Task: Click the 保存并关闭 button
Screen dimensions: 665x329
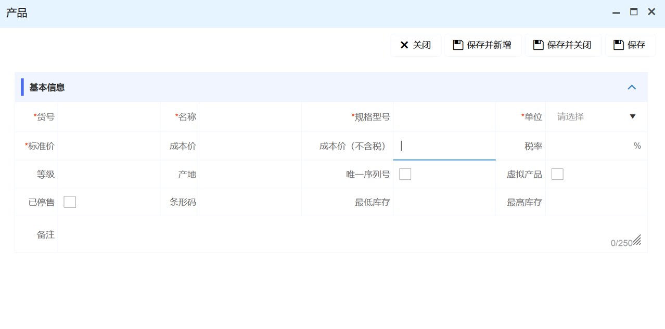Action: [x=562, y=45]
